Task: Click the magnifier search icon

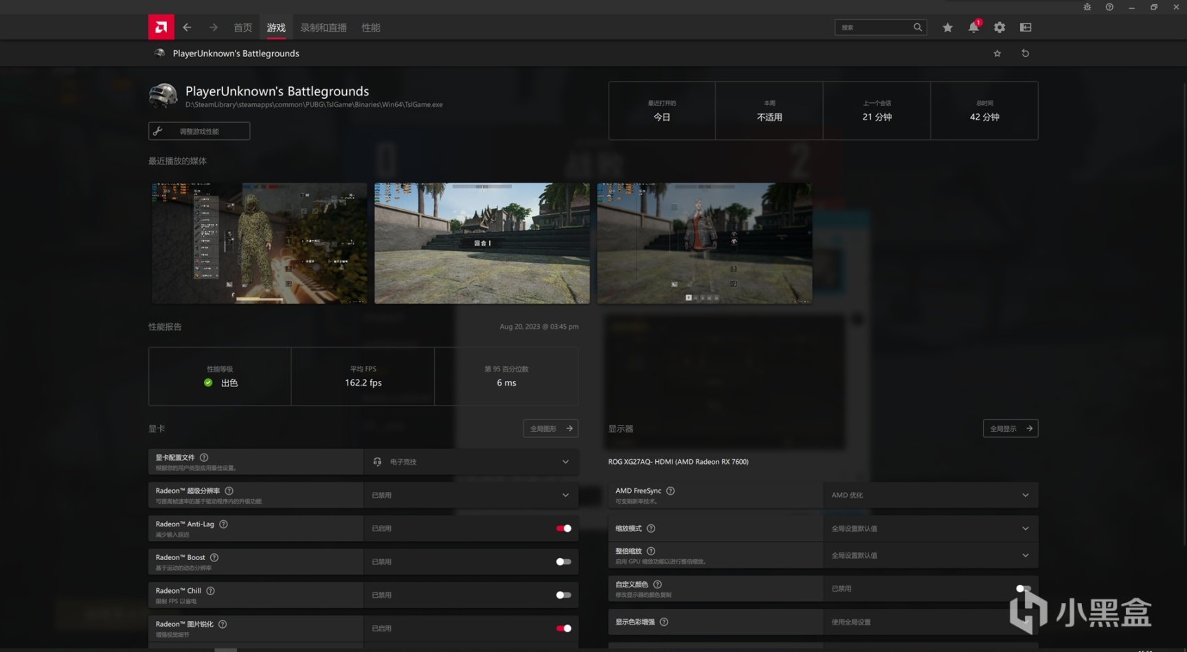Action: click(x=918, y=27)
